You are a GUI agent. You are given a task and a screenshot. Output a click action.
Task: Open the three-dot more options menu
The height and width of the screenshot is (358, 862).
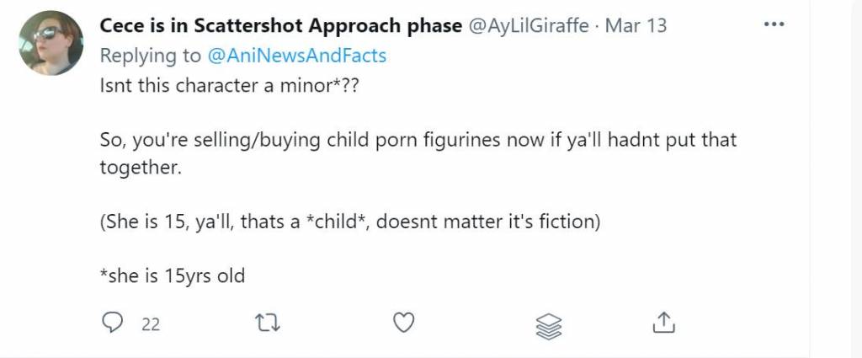pos(773,24)
